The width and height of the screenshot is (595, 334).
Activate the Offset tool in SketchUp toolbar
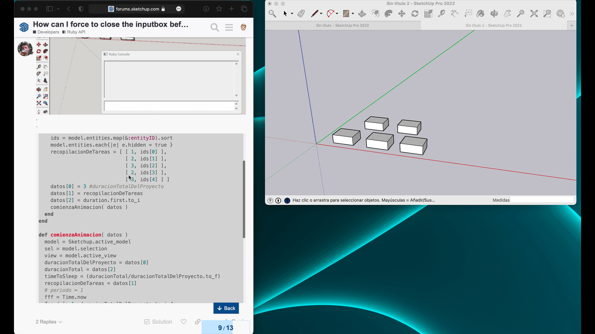pos(375,14)
